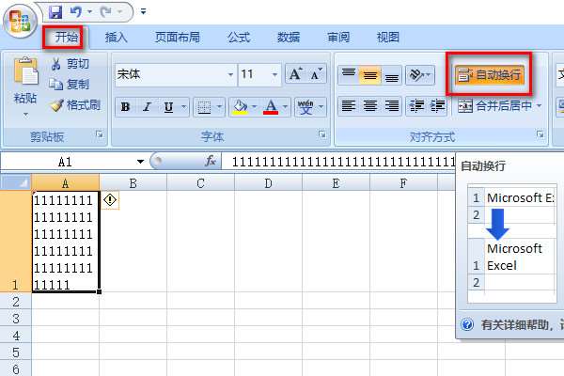
Task: Open the text orientation menu
Action: [x=420, y=75]
